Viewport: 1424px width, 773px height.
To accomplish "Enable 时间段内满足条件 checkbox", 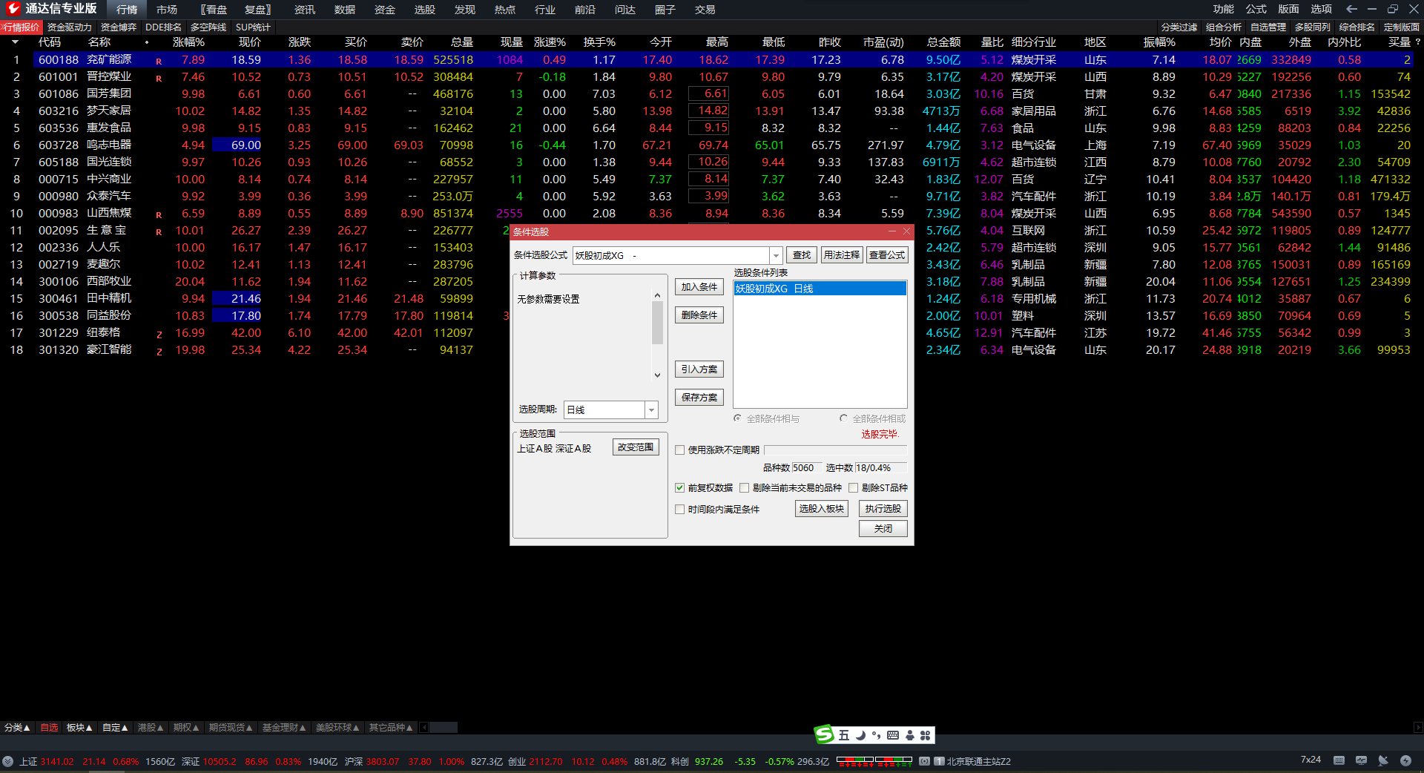I will [680, 509].
